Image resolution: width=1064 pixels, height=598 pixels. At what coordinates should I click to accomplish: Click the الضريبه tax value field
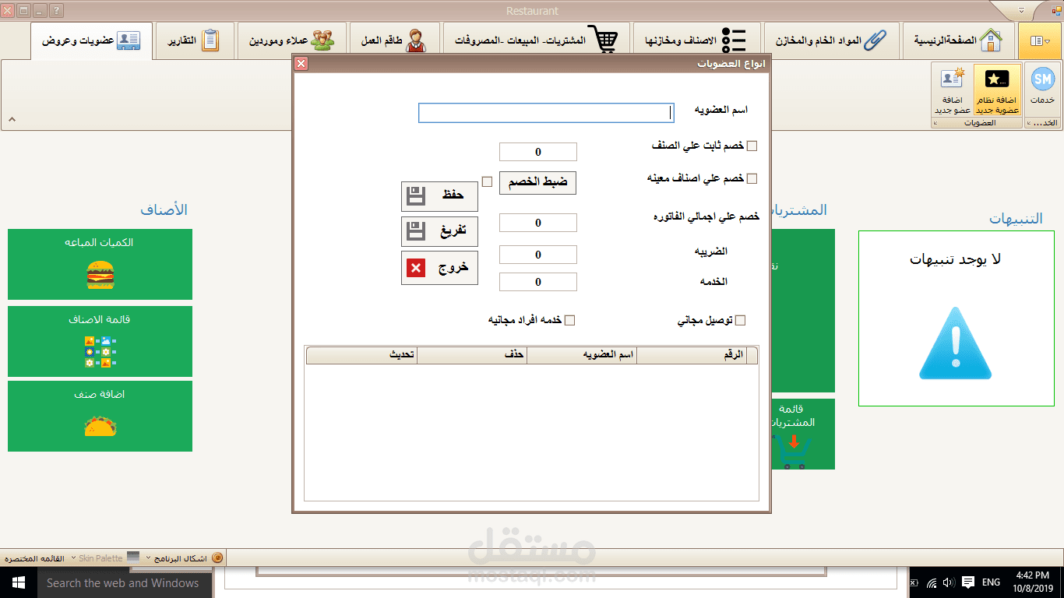(x=538, y=255)
